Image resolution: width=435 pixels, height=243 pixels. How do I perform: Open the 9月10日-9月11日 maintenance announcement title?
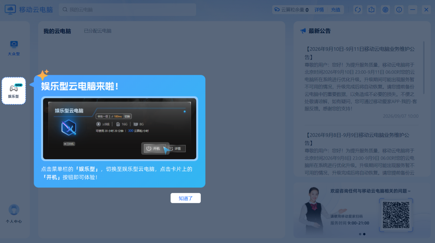(360, 53)
